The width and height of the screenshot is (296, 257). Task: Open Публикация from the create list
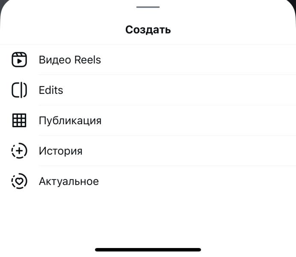click(70, 121)
